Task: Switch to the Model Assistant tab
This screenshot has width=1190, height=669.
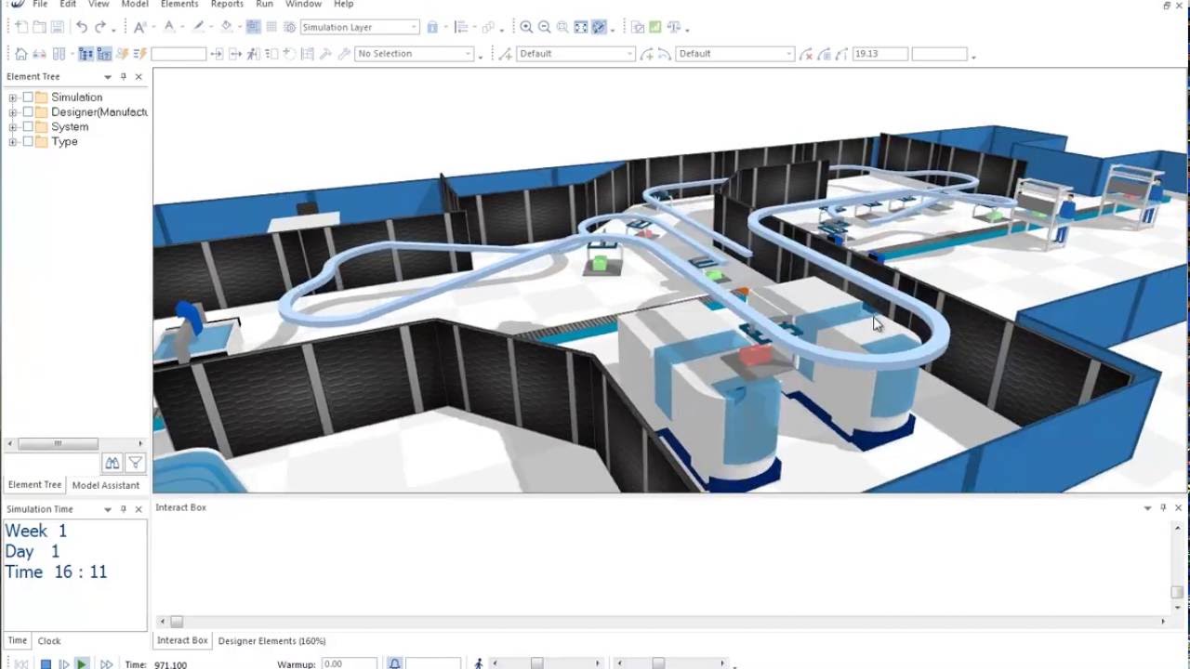Action: click(106, 485)
